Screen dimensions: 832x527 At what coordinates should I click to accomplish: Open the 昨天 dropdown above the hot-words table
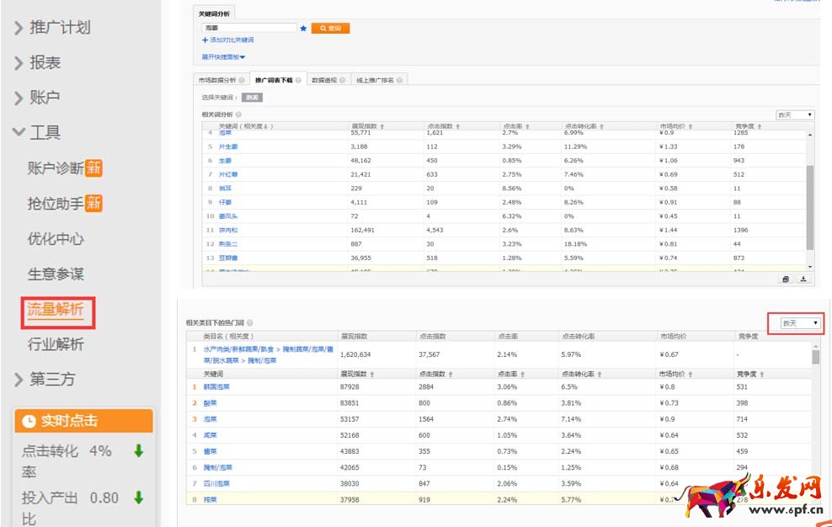799,322
